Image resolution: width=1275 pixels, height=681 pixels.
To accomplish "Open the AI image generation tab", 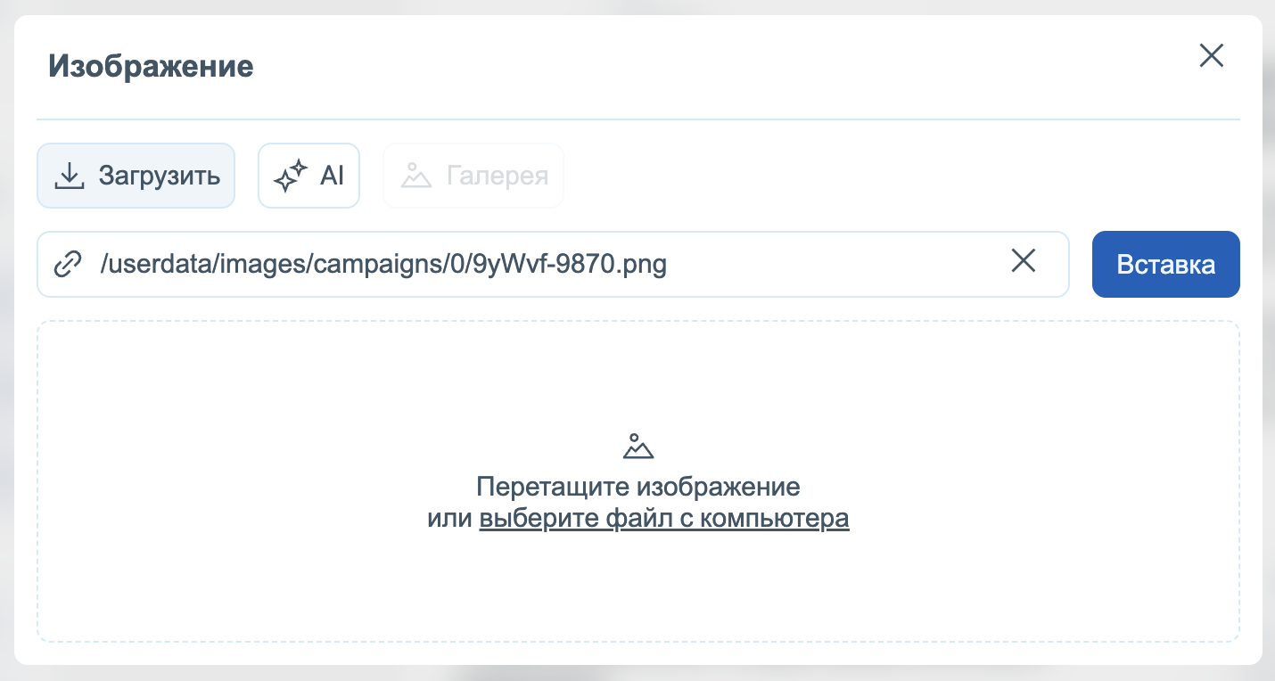I will coord(308,176).
